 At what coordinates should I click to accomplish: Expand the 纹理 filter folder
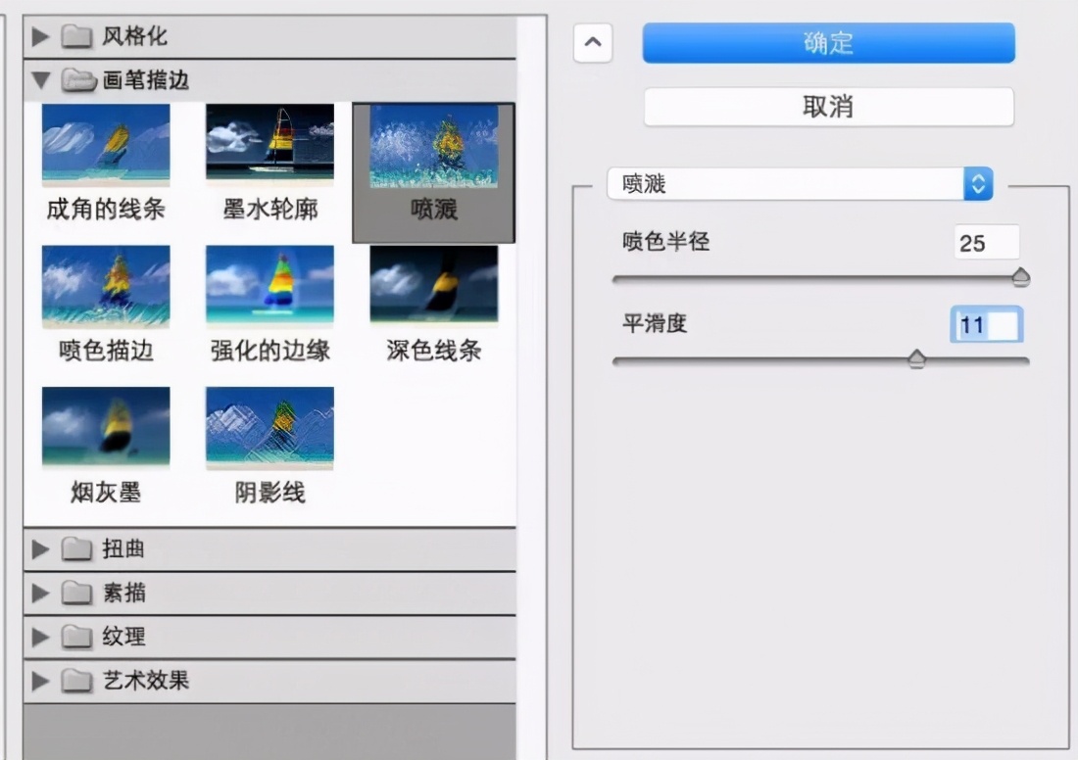point(40,638)
